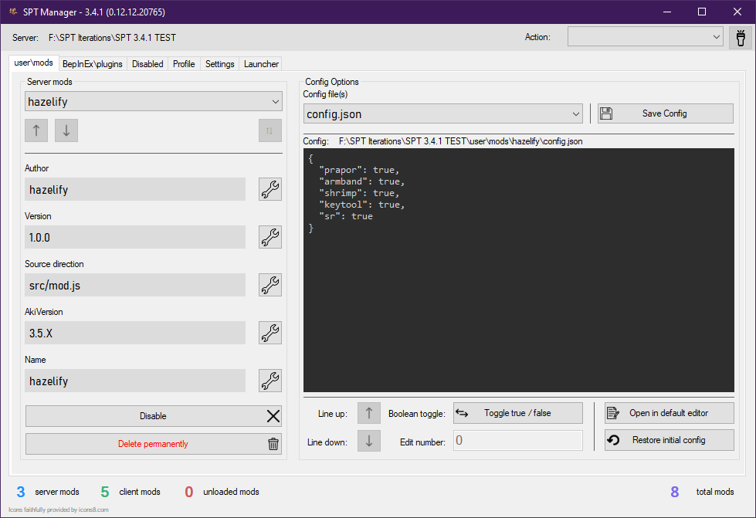This screenshot has height=518, width=756.
Task: Click the Line down arrow button
Action: tap(369, 441)
